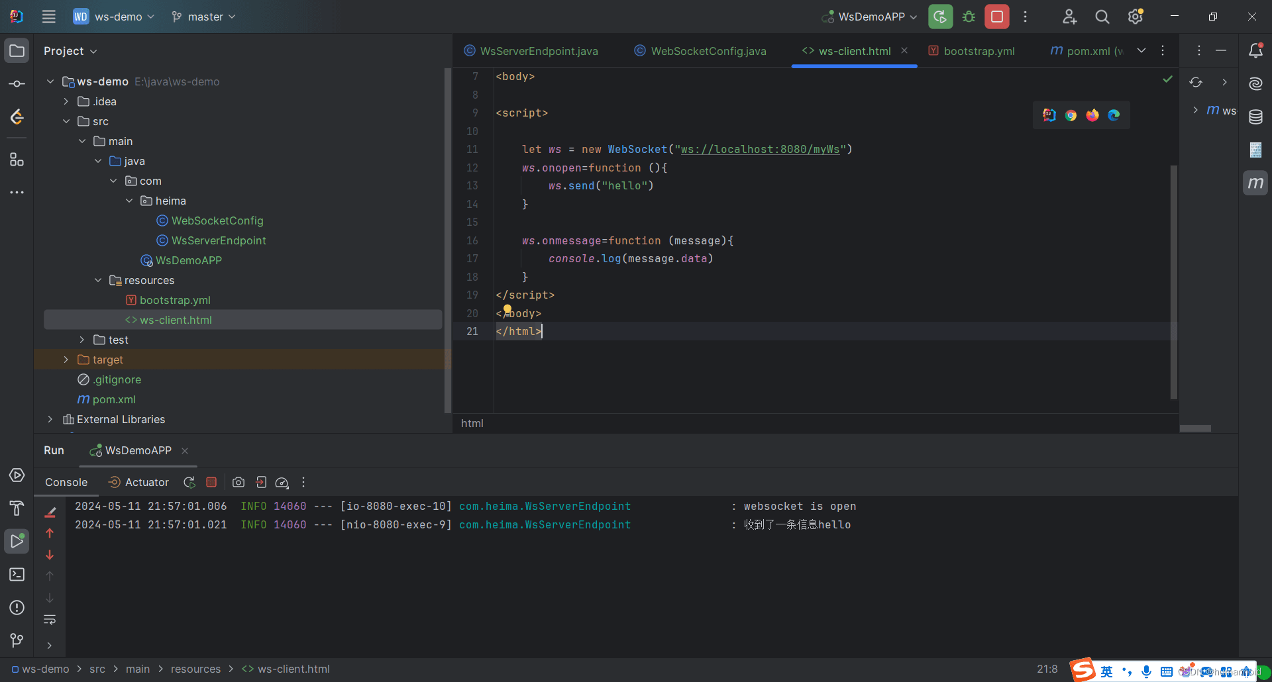
Task: Open console more options menu
Action: (x=303, y=483)
